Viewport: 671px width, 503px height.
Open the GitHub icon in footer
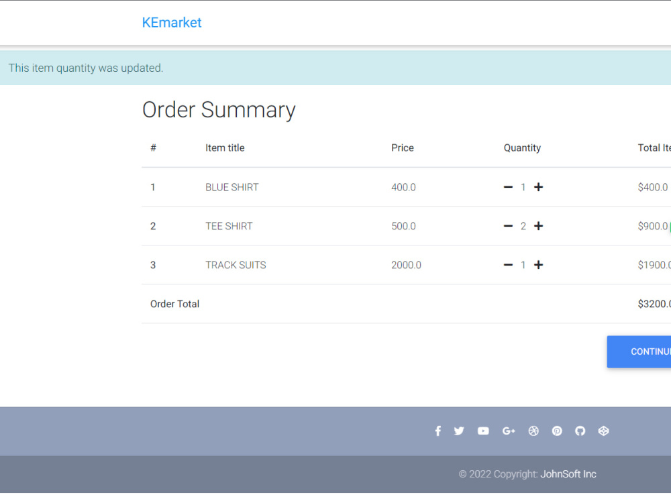click(580, 431)
